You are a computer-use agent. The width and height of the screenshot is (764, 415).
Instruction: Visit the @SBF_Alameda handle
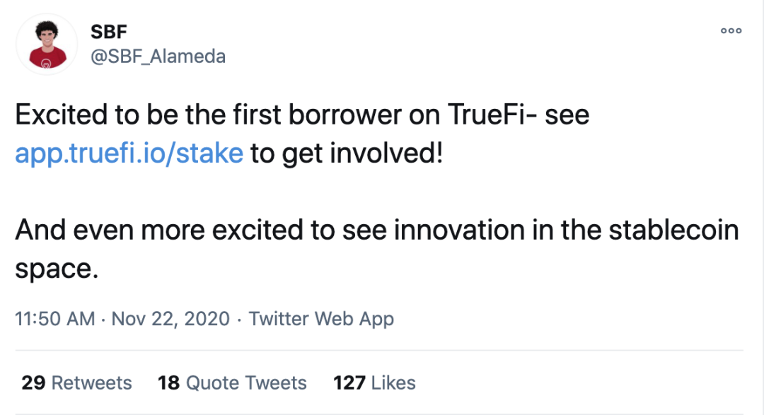click(158, 57)
